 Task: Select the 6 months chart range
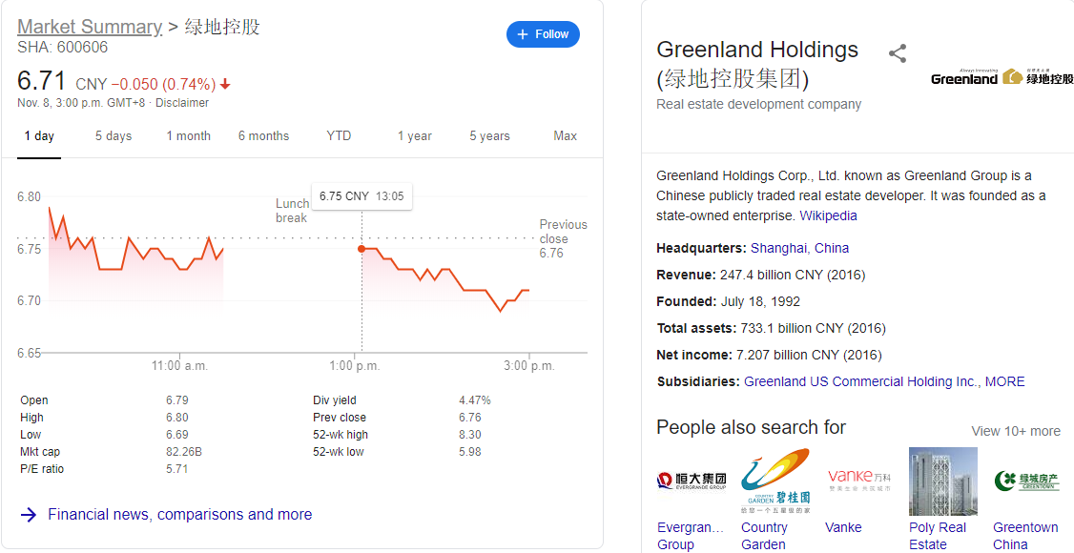coord(263,136)
